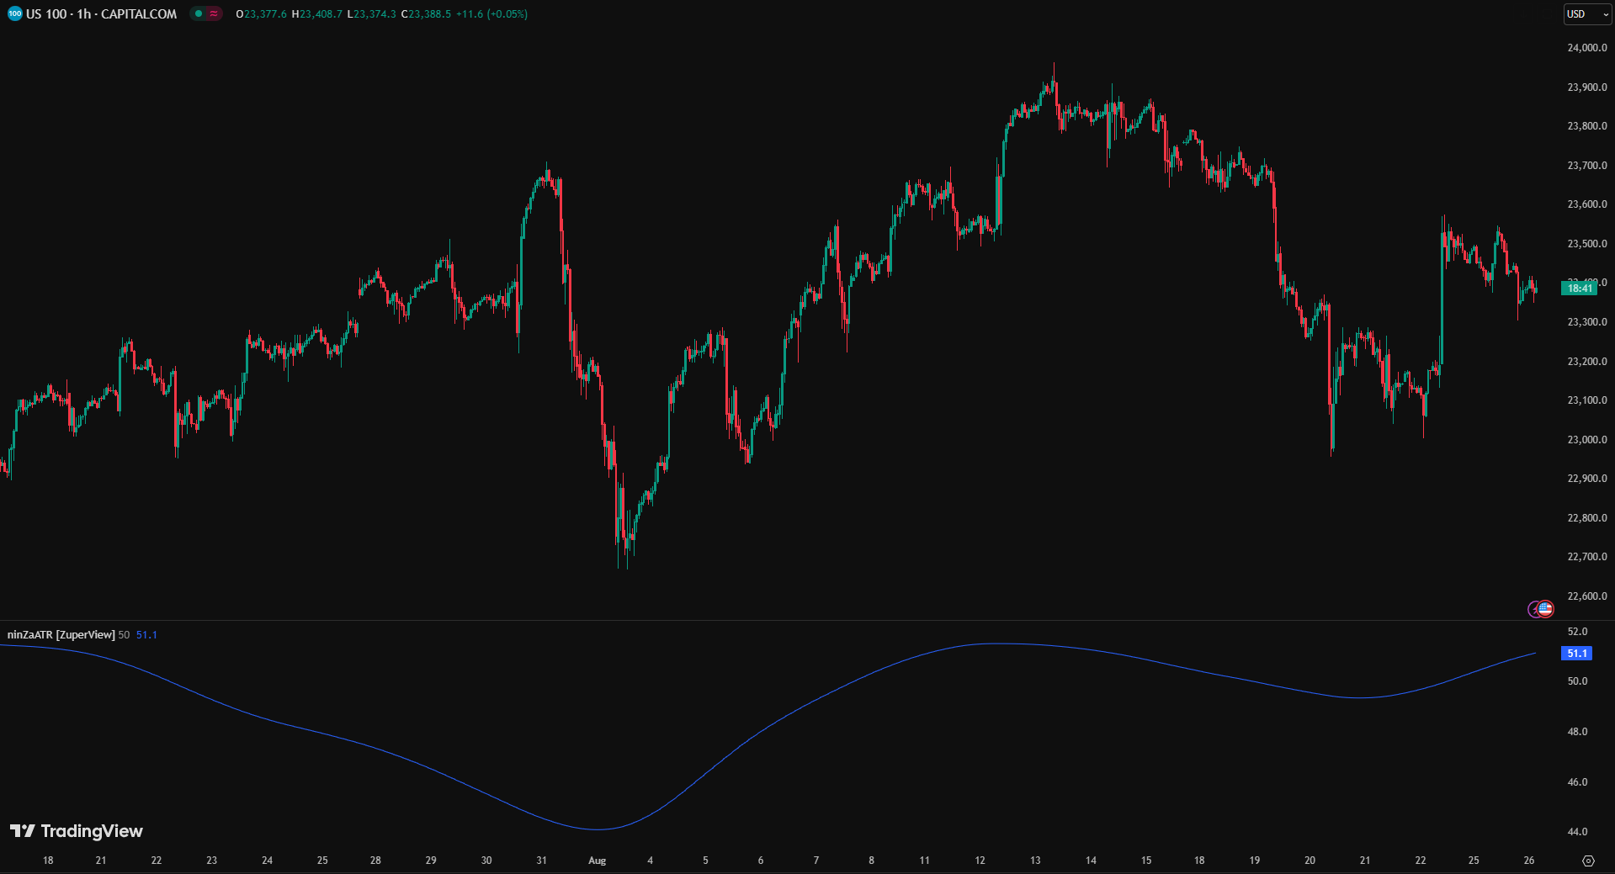
Task: Click the US 100 symbol logo icon
Action: [14, 14]
